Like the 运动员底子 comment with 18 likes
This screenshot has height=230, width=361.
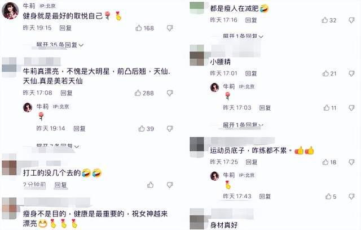tap(325, 162)
